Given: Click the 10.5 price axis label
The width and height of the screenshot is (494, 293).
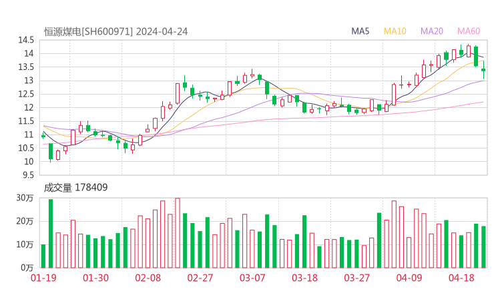Looking at the screenshot, I should (26, 148).
